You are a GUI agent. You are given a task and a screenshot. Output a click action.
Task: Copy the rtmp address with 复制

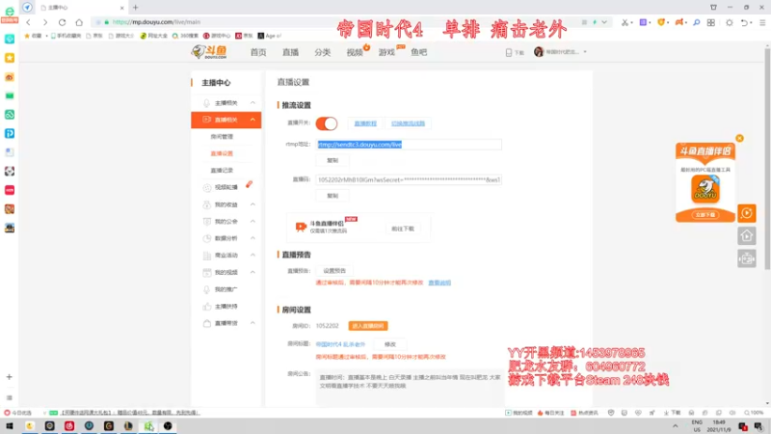click(x=332, y=160)
